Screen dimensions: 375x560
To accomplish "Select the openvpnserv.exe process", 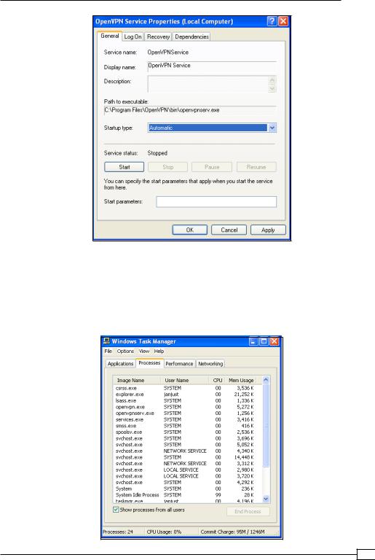I will coord(187,413).
